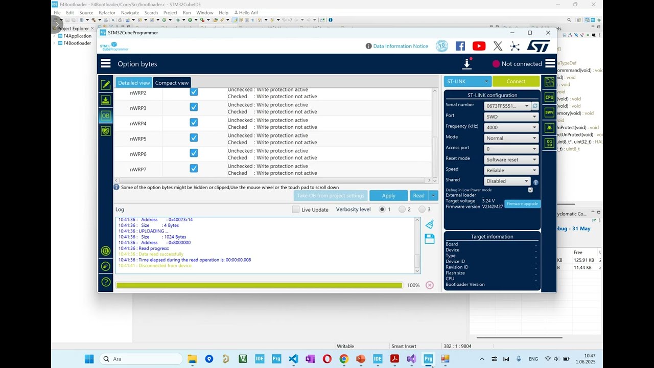Open the chip-shaped icon near sidebar bottom
654x368 pixels.
106,251
